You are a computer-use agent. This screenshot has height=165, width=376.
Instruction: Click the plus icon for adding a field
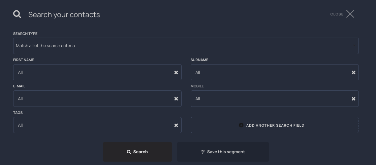click(x=241, y=125)
